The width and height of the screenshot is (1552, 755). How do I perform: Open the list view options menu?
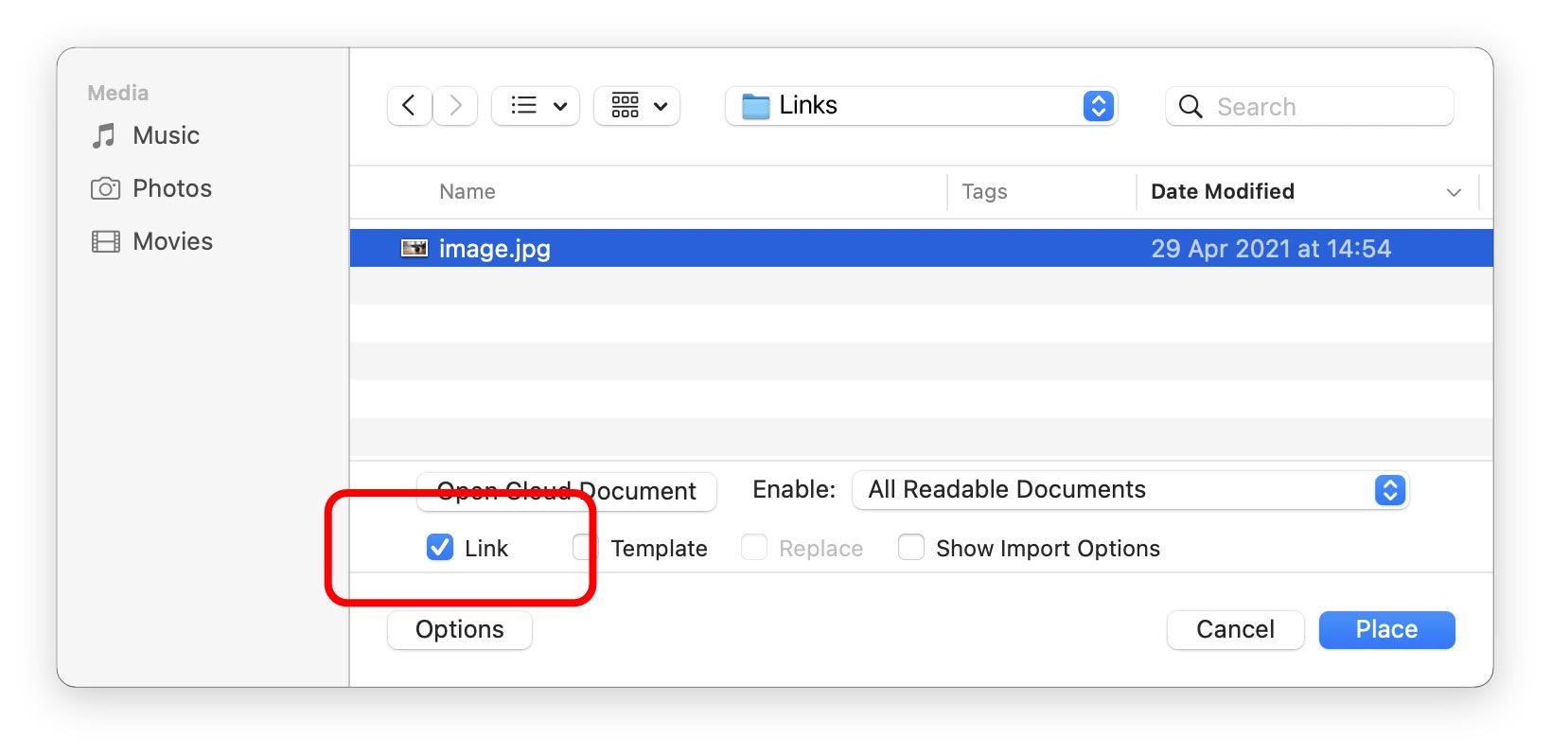point(536,106)
